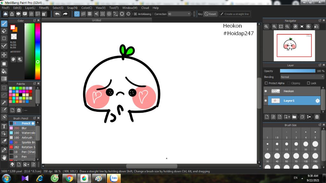Click the horizontal canvas scrollbar
The image size is (326, 183).
(x=152, y=166)
